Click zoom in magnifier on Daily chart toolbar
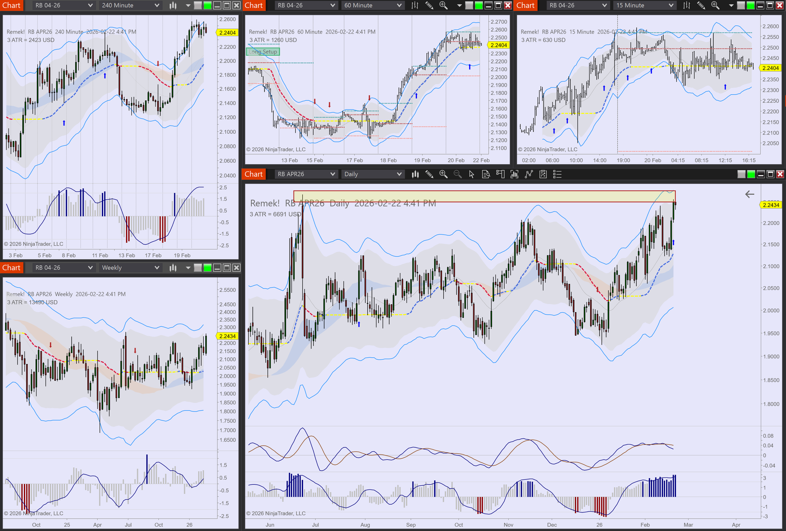 point(443,174)
